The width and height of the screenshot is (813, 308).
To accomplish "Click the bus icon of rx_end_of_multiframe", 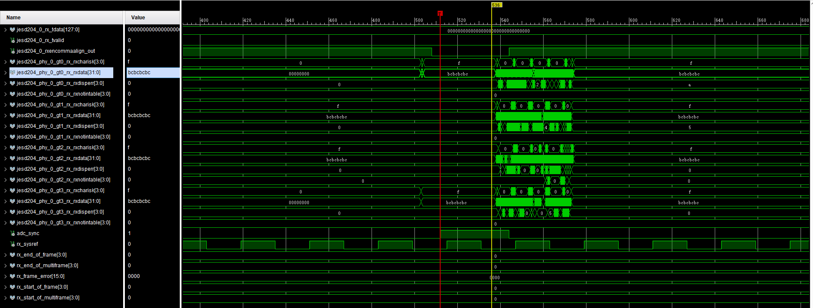I will [x=12, y=266].
